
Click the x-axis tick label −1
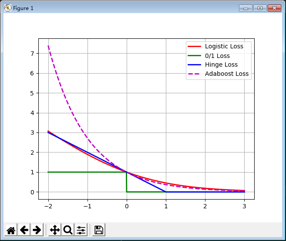[x=87, y=206]
